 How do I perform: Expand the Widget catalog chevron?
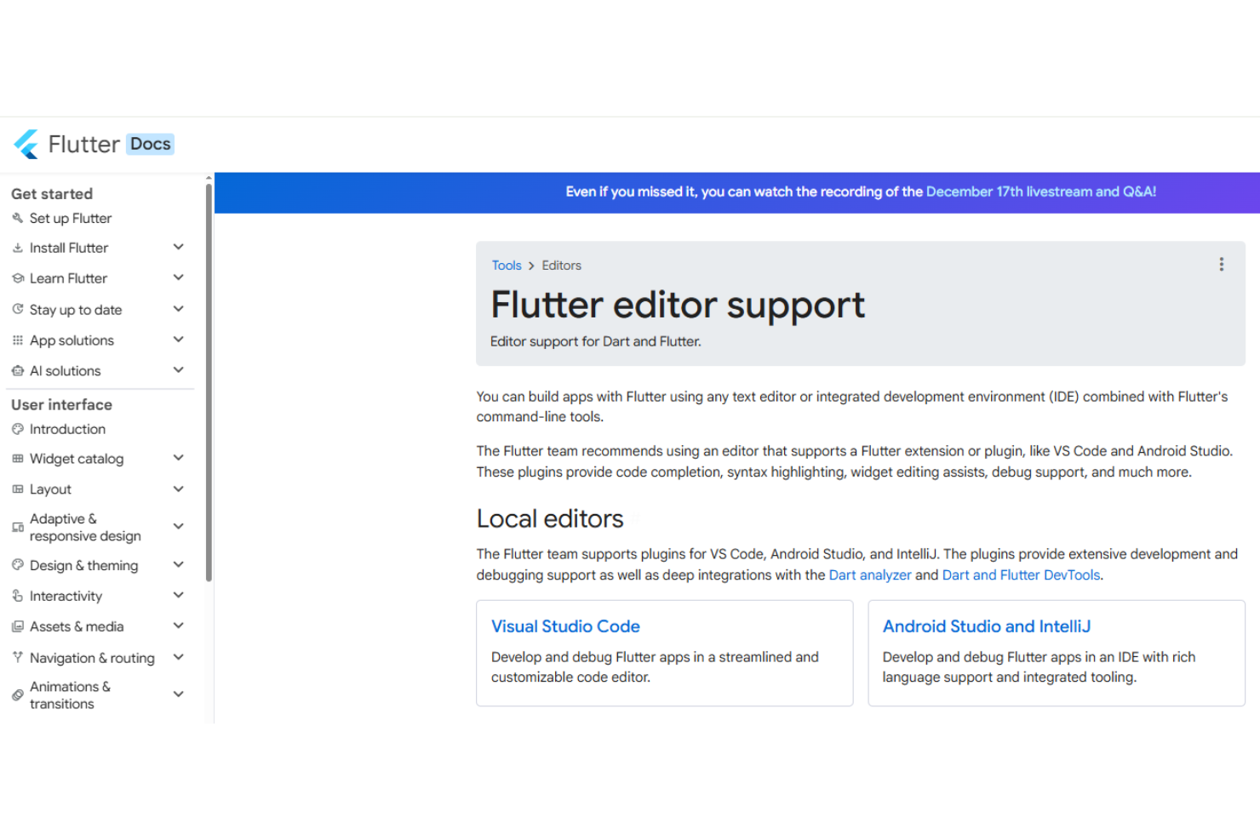click(179, 458)
